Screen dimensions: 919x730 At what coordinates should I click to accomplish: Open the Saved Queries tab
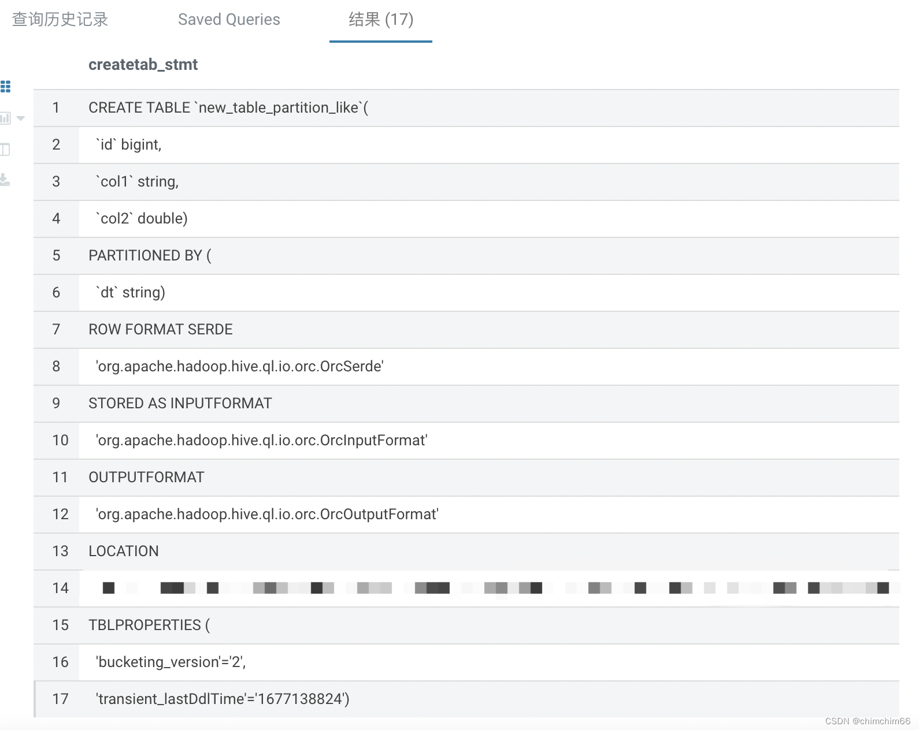(229, 20)
